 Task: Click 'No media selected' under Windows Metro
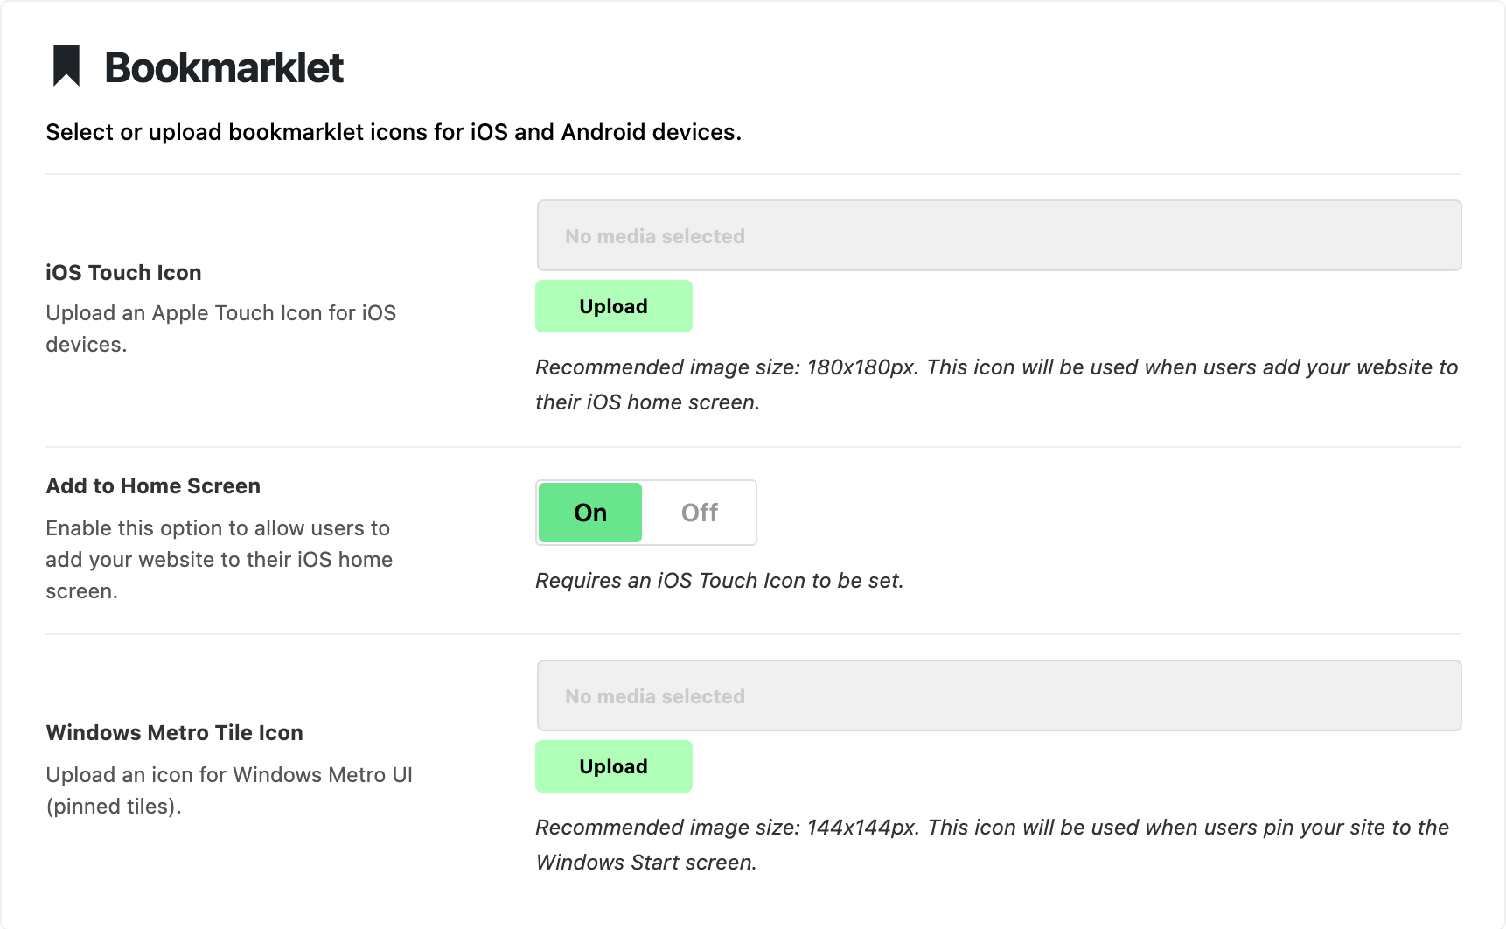coord(655,696)
